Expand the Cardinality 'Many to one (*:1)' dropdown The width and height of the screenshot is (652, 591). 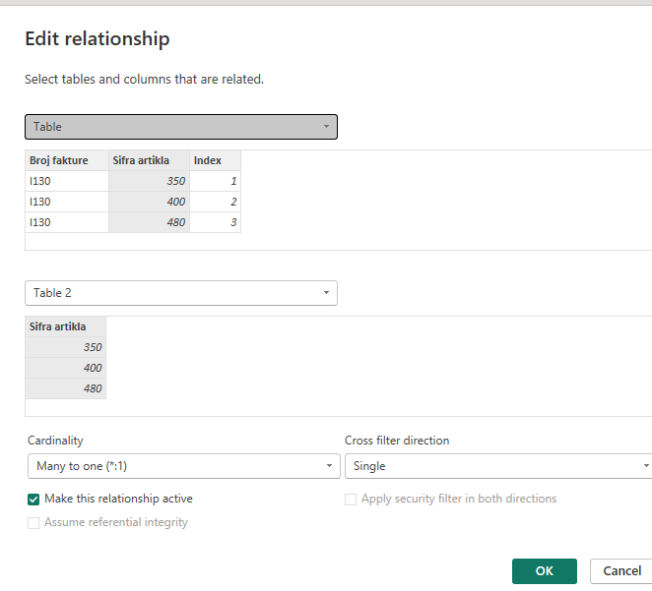coord(184,466)
